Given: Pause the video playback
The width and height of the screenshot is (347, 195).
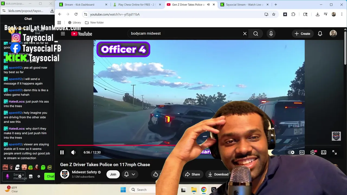Looking at the screenshot, I should tap(62, 152).
